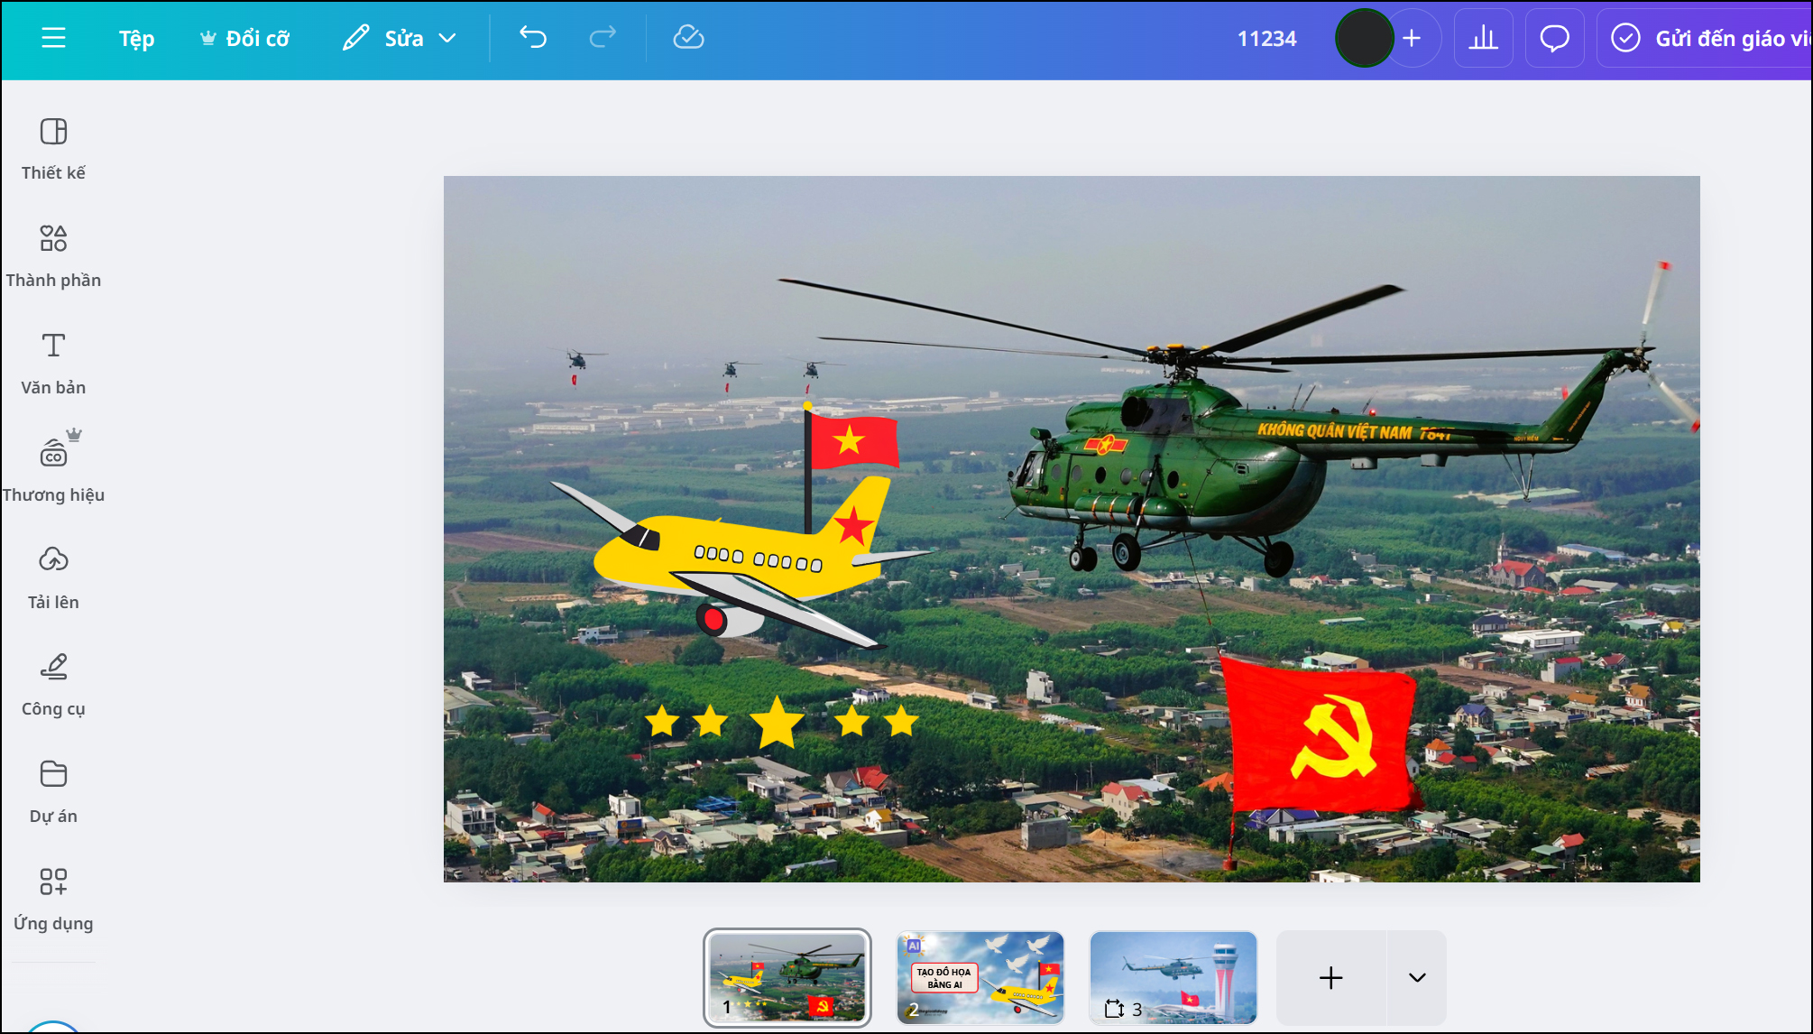Open the Thiết kế design panel
The width and height of the screenshot is (1813, 1034).
pyautogui.click(x=53, y=149)
